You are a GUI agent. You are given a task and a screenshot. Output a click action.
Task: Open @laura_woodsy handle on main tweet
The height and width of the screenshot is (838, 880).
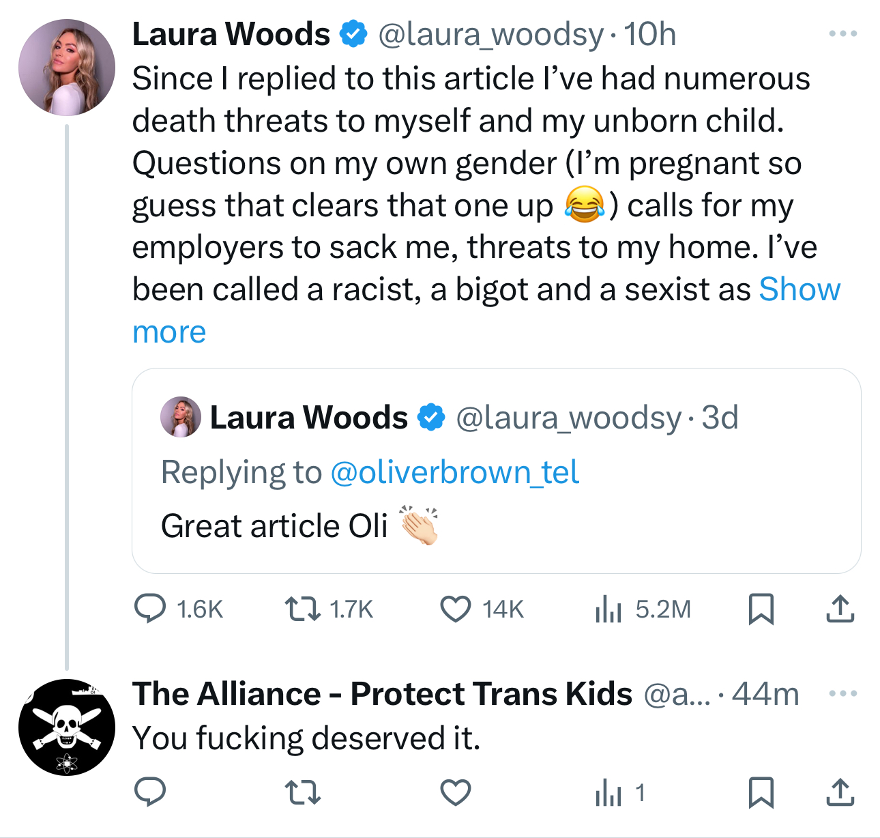click(x=491, y=34)
